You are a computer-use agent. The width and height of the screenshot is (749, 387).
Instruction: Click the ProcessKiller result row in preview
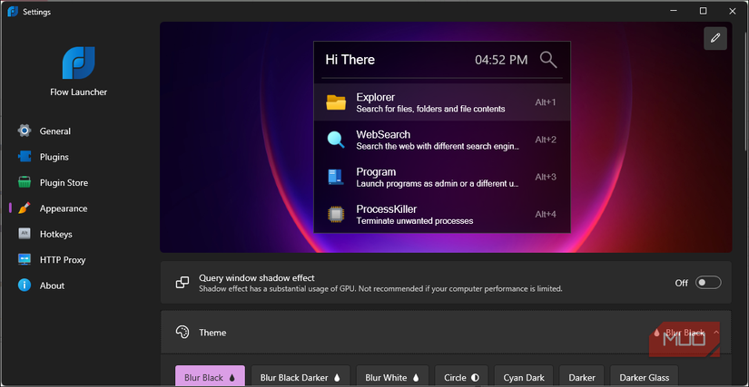[x=442, y=214]
